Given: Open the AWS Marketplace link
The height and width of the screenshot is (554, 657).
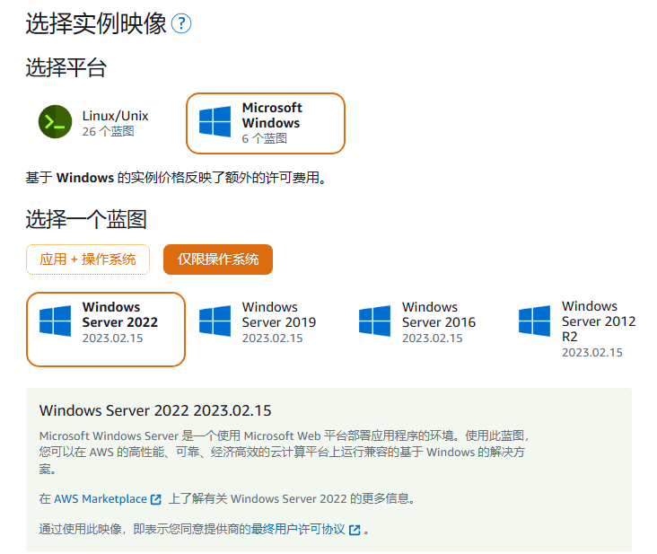Looking at the screenshot, I should [101, 498].
